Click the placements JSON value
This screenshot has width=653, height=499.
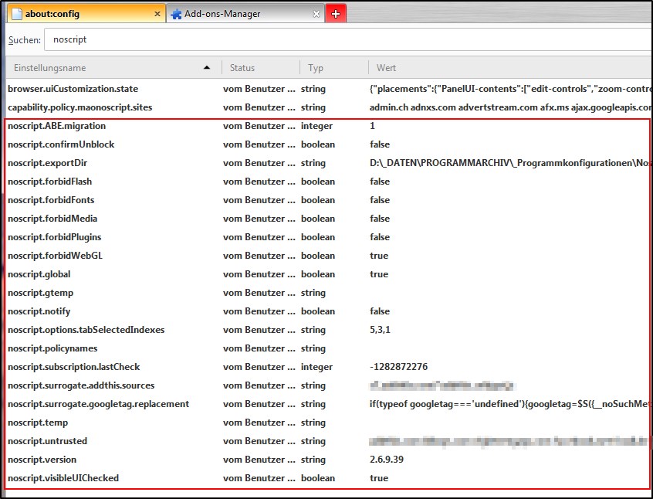(x=510, y=89)
